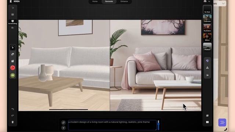
Task: Select the camera input source icon
Action: coord(12,28)
